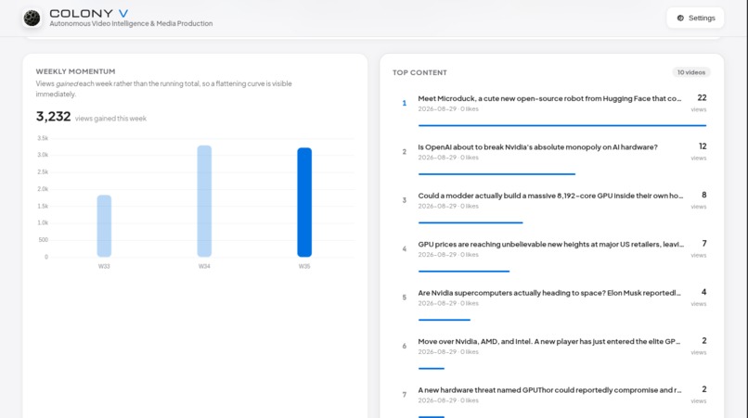Open the Nvidia supercomputers space video
Image resolution: width=748 pixels, height=418 pixels.
[x=549, y=293]
